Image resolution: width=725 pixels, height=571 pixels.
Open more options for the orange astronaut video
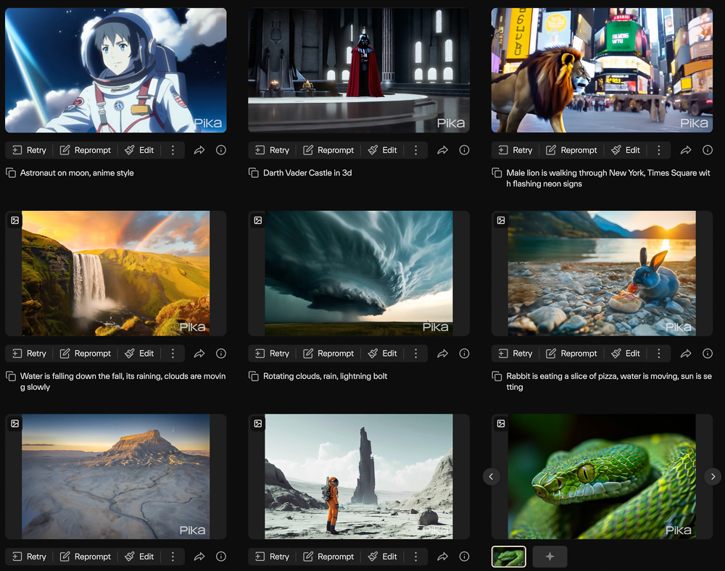[x=415, y=557]
